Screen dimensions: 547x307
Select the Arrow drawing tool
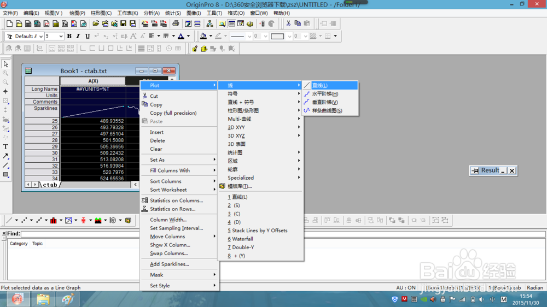5,156
